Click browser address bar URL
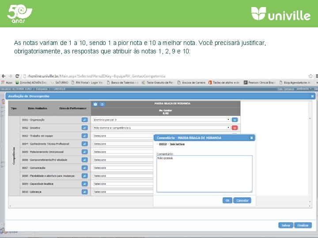Viewport: 318px width, 238px height. pos(96,76)
